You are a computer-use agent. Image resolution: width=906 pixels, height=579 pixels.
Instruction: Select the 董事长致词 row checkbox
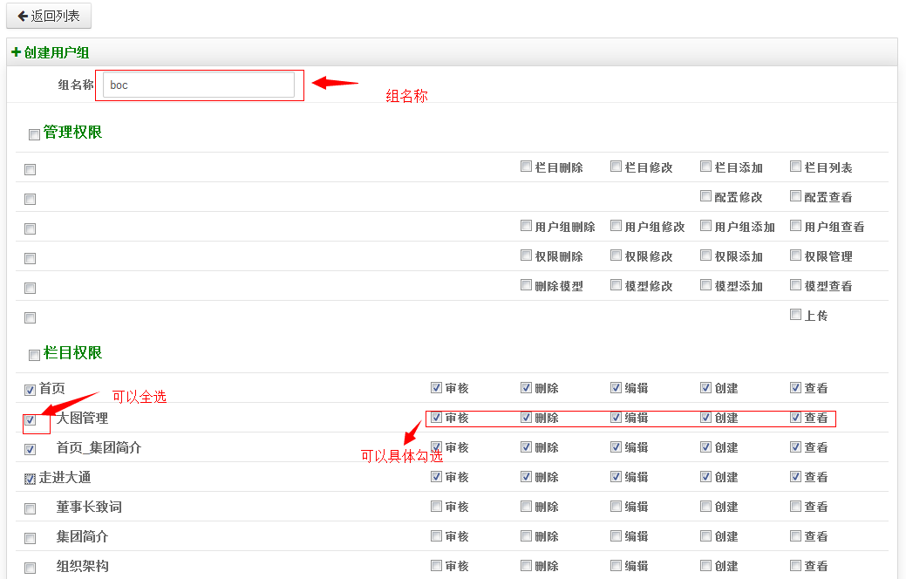tap(30, 508)
